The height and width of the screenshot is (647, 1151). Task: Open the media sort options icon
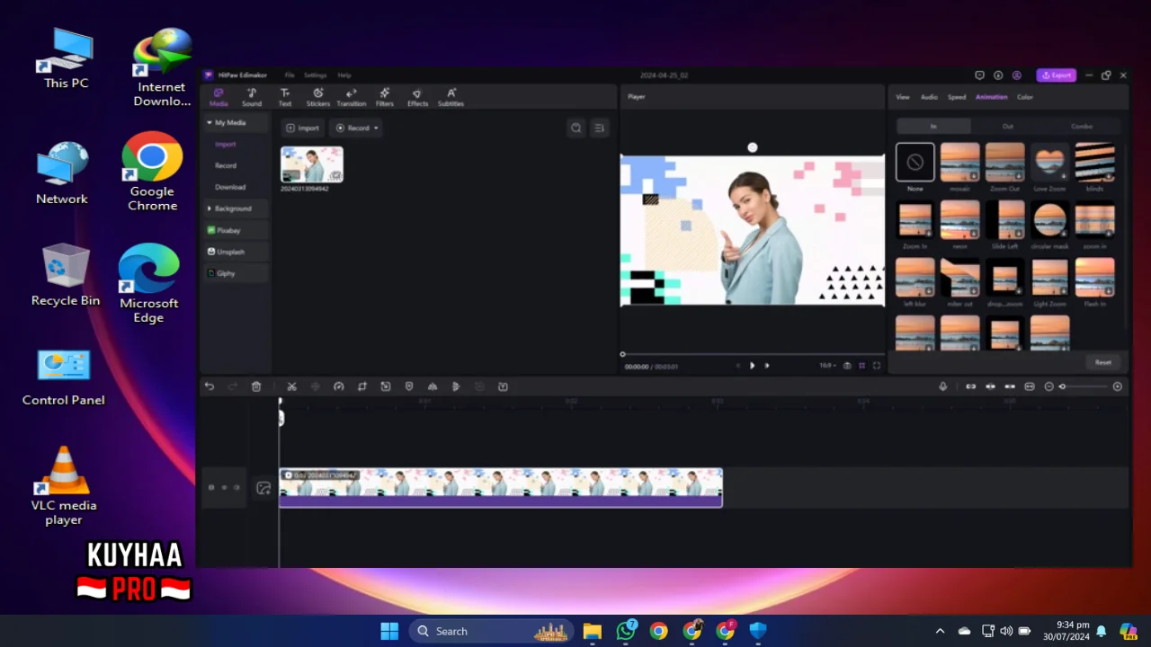[599, 128]
